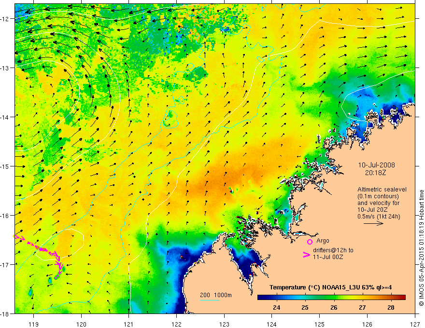Image resolution: width=425 pixels, height=328 pixels.
Task: Click the "and velocity for" legend line
Action: coord(379,203)
